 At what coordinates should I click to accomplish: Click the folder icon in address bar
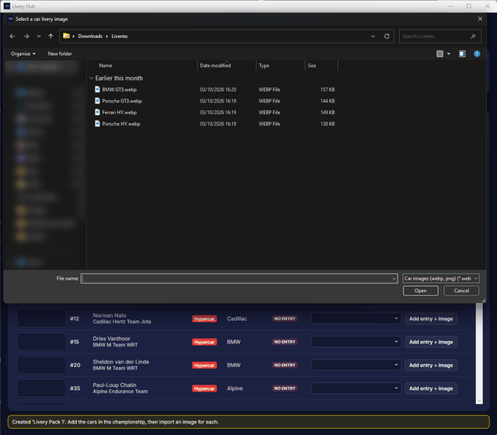66,36
